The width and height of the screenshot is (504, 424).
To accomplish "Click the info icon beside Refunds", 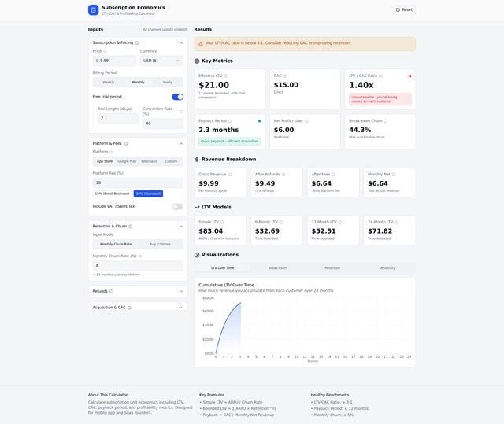I will [x=112, y=291].
